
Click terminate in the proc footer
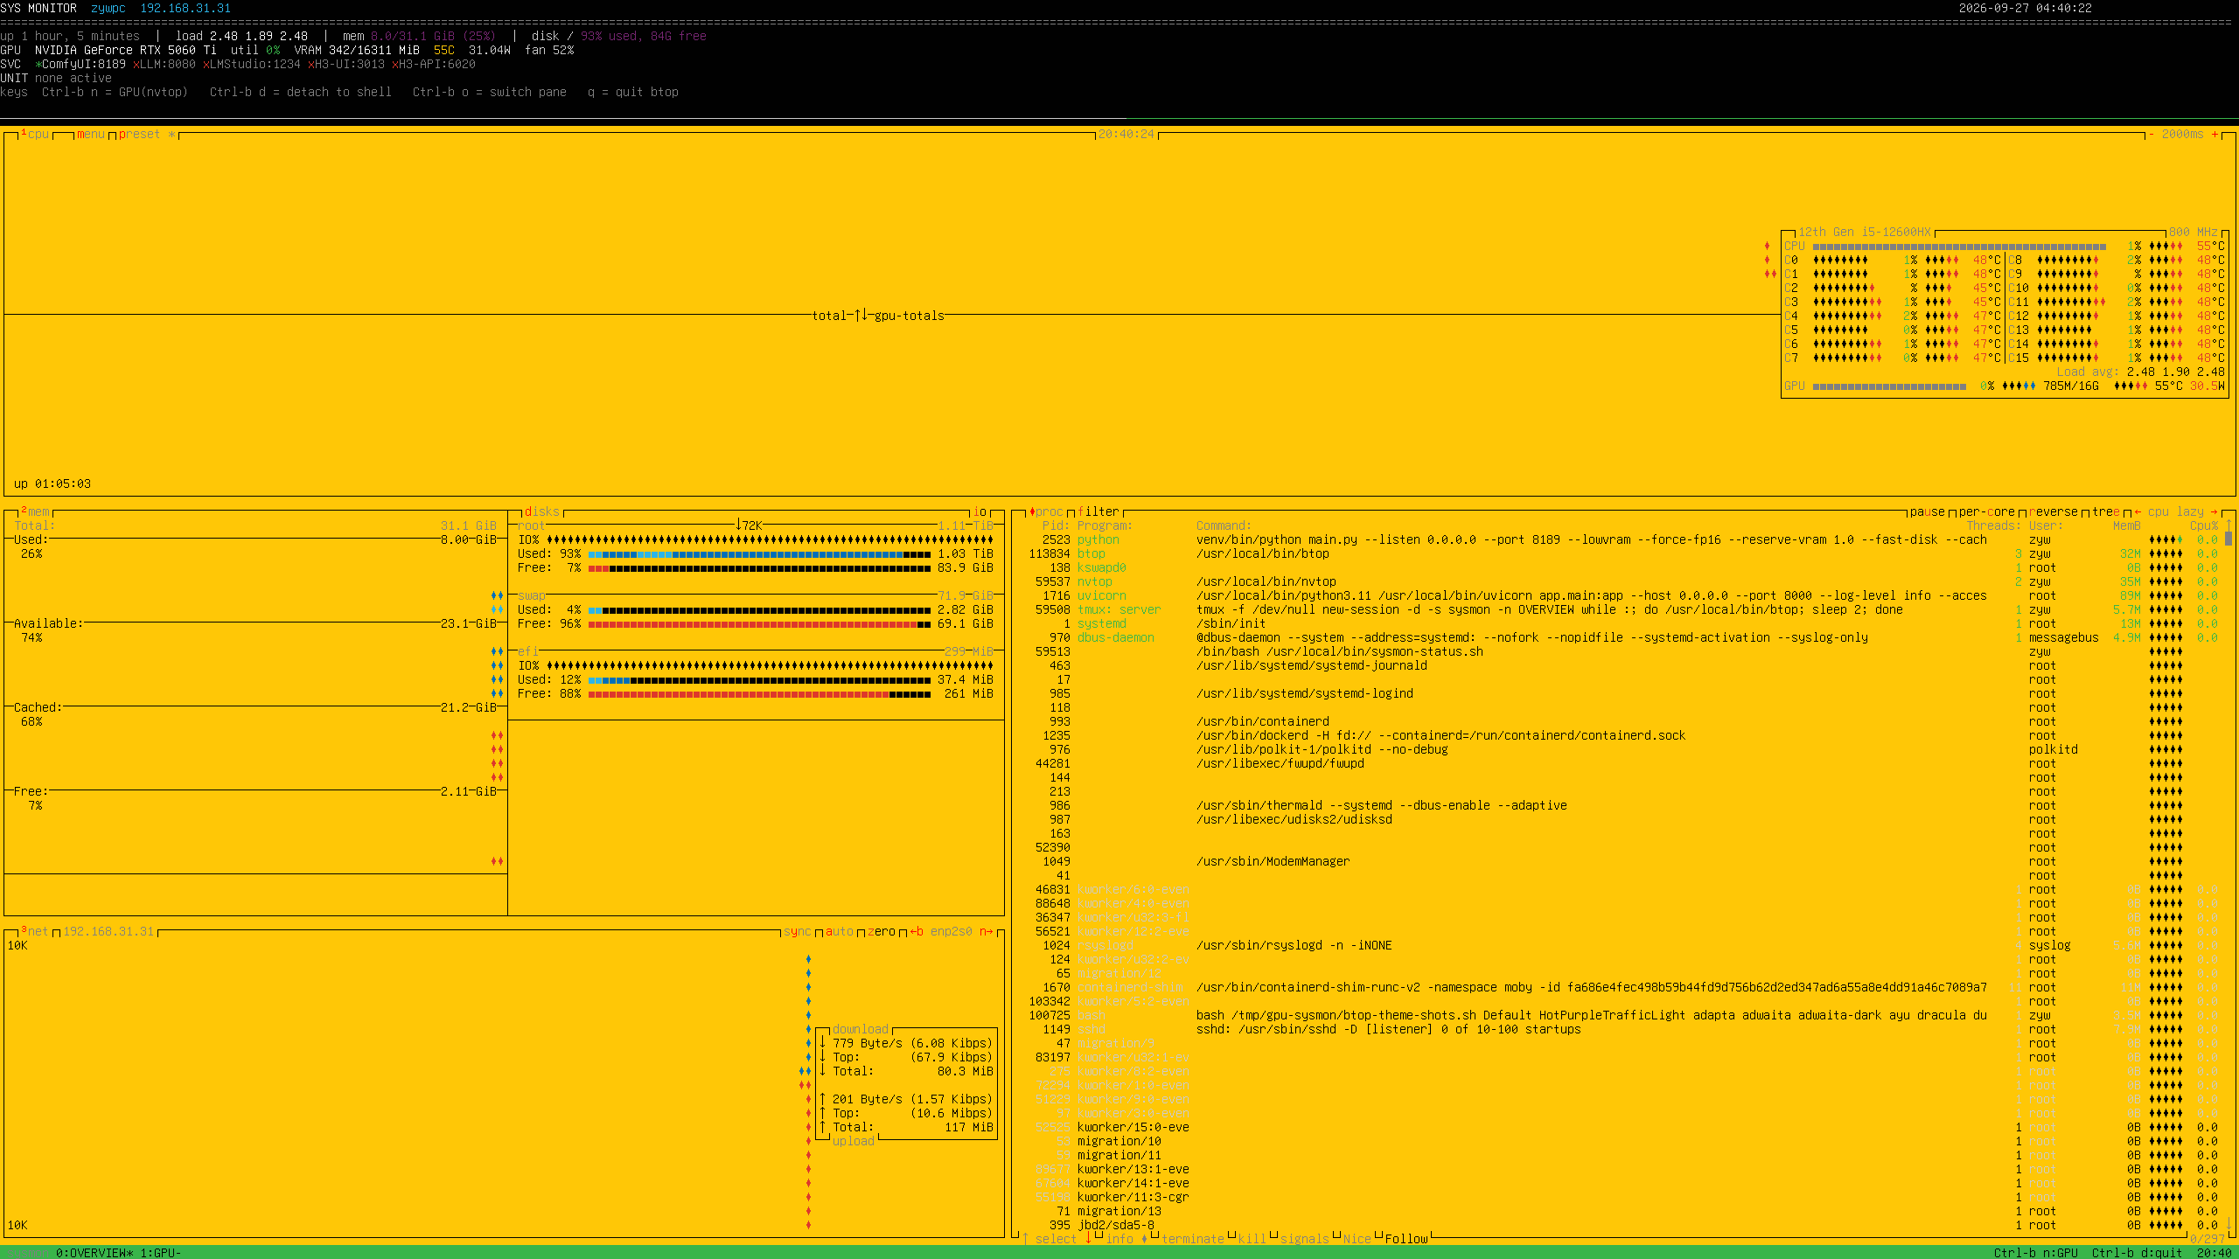[1193, 1239]
